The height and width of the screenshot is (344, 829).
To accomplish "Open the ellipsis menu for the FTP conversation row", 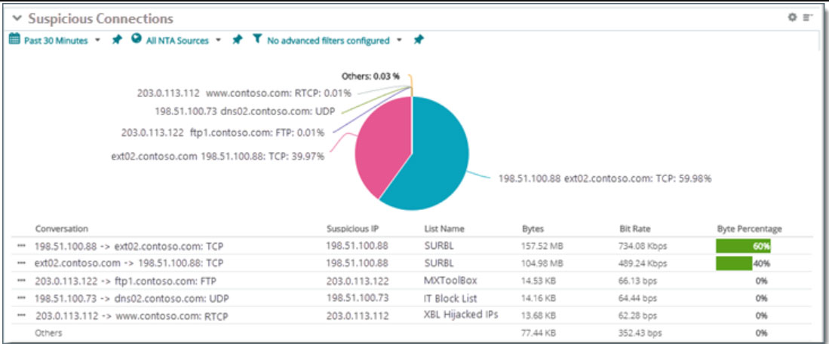I will point(21,280).
